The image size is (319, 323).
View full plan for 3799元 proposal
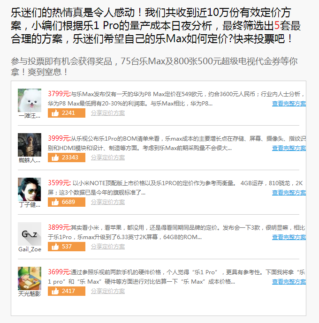[289, 104]
